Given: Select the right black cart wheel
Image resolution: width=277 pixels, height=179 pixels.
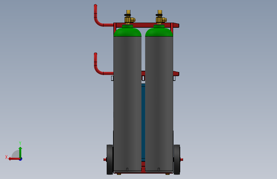Looking at the screenshot, I should coord(177,160).
